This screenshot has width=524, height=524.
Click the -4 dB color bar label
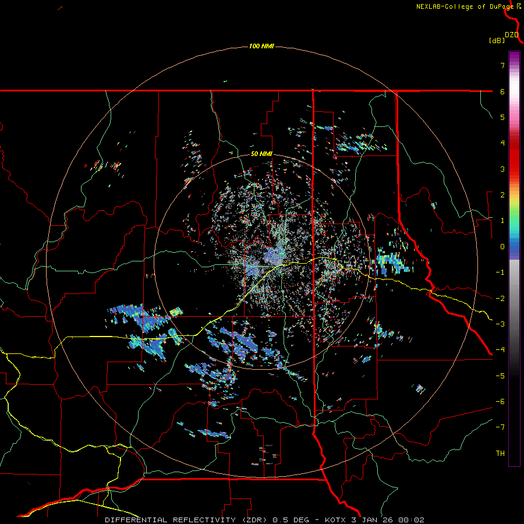pos(500,350)
